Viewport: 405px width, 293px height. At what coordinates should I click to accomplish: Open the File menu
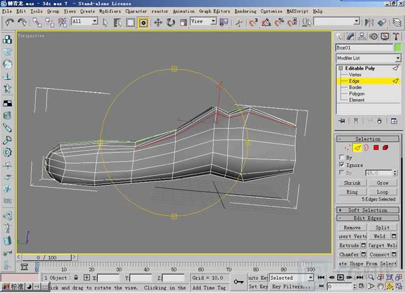(7, 11)
